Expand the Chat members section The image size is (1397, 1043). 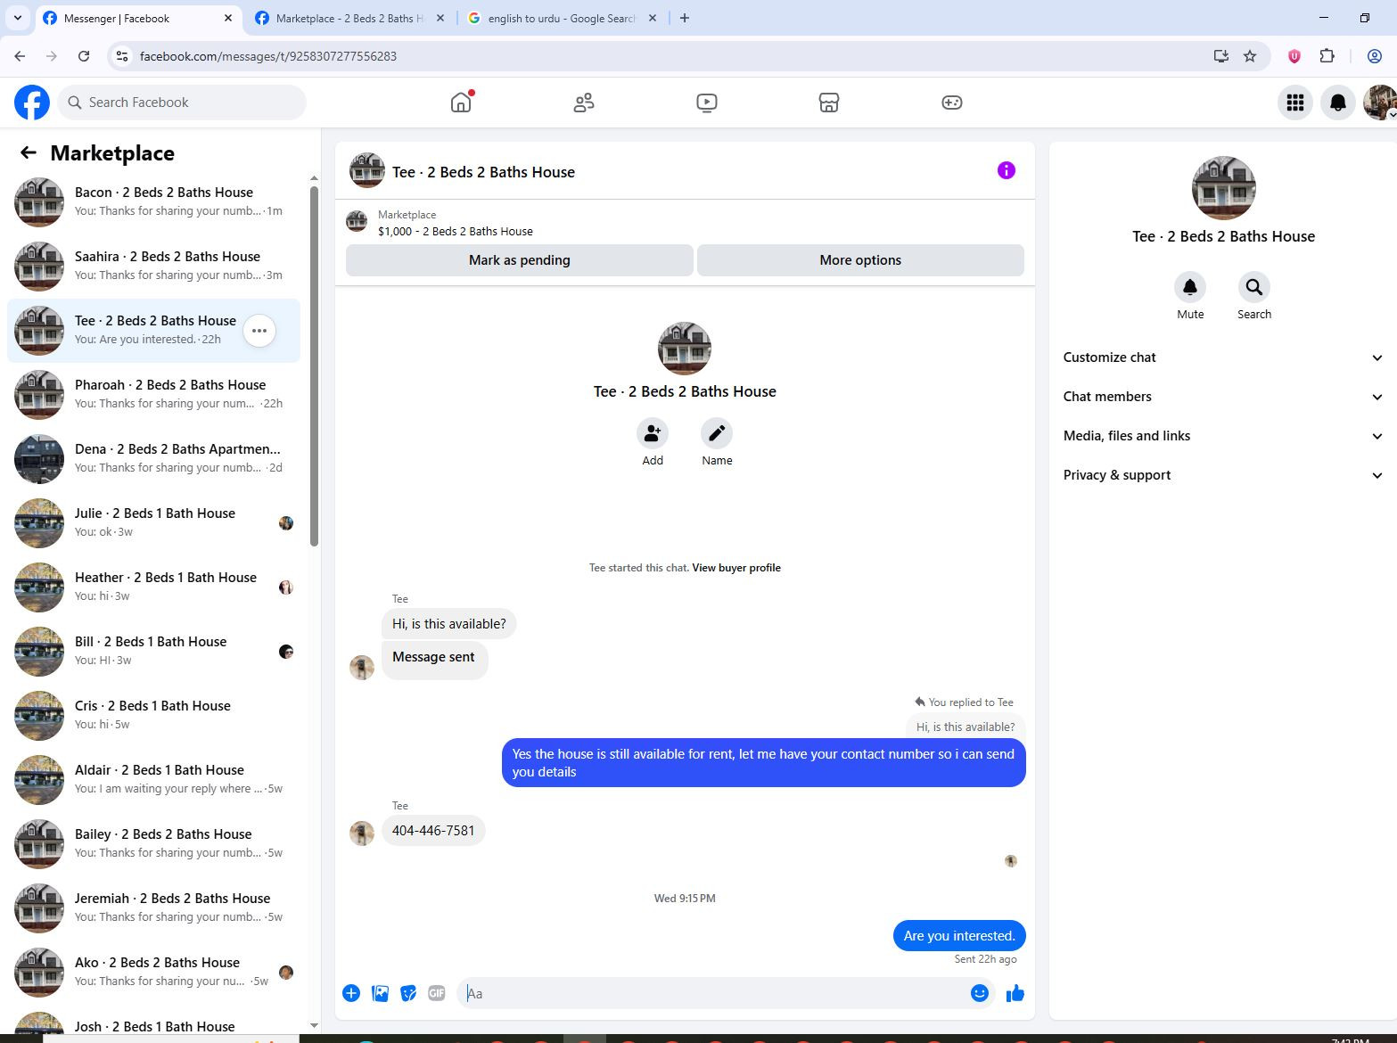[x=1223, y=397]
